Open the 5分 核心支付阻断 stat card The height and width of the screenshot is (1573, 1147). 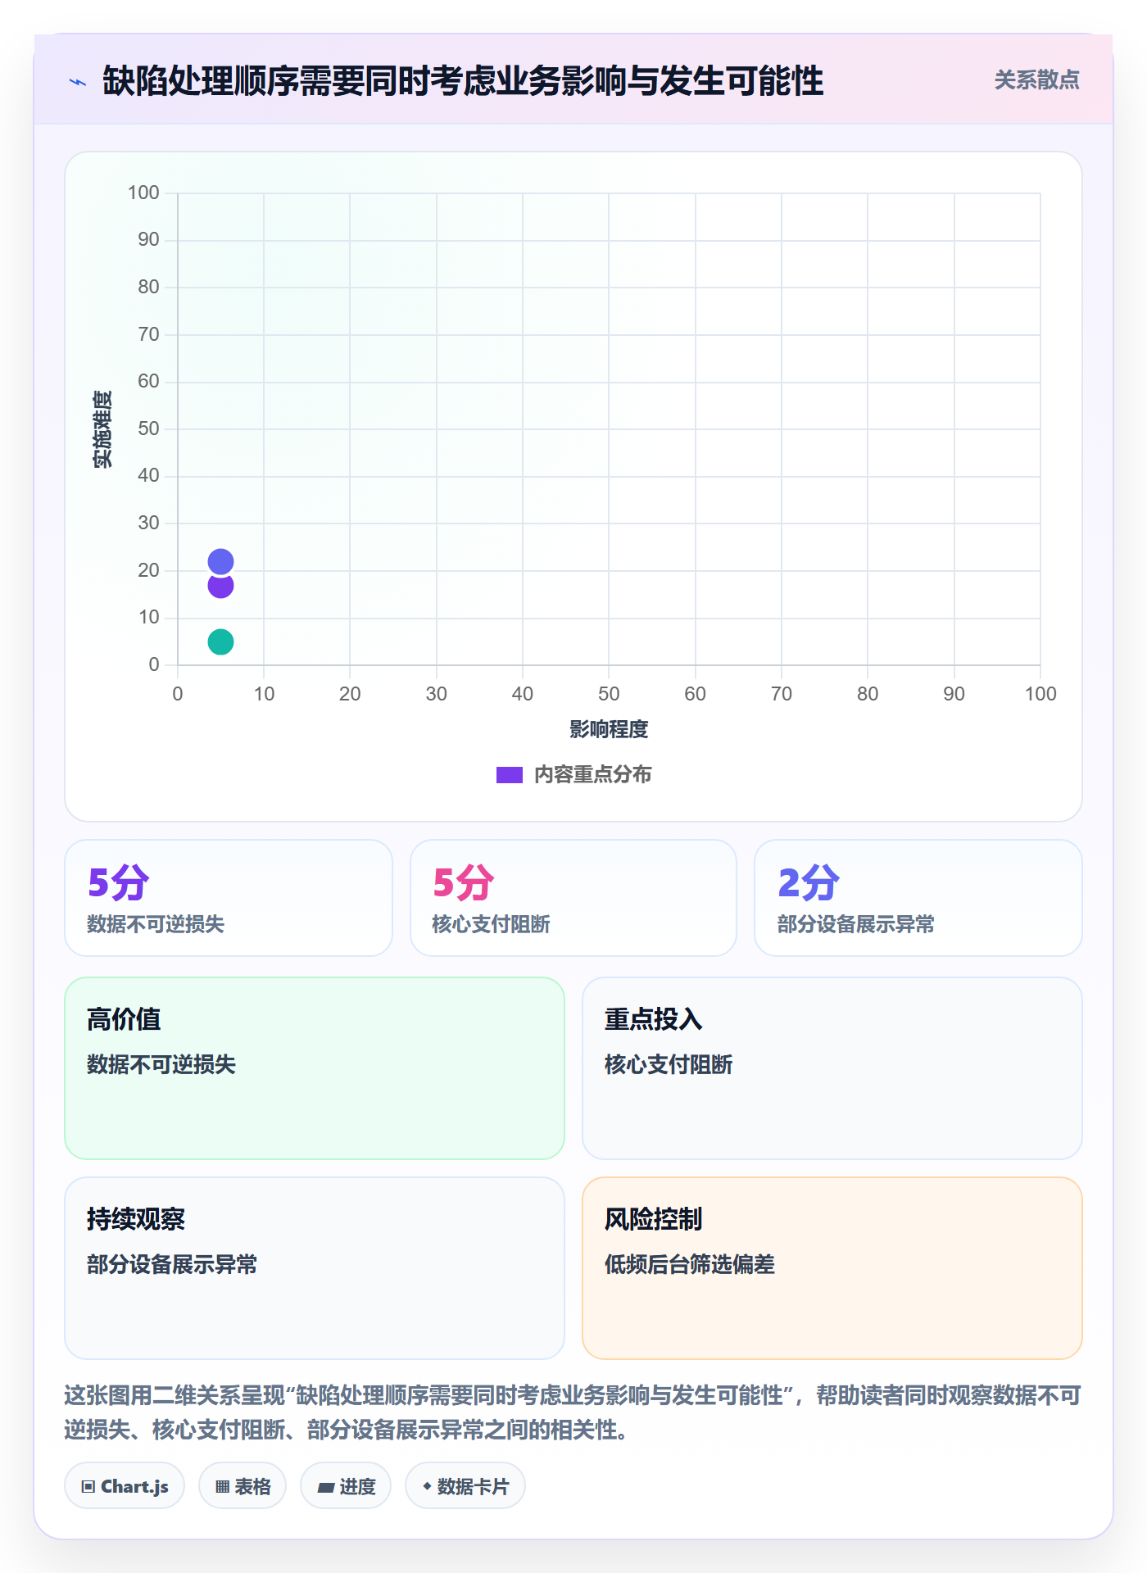tap(573, 898)
